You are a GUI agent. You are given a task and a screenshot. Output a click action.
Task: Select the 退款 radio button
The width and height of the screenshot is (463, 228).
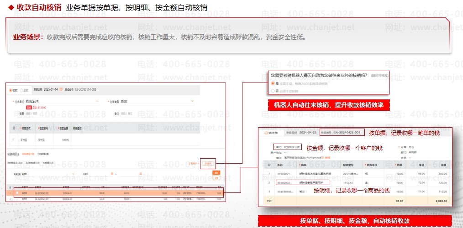click(21, 90)
